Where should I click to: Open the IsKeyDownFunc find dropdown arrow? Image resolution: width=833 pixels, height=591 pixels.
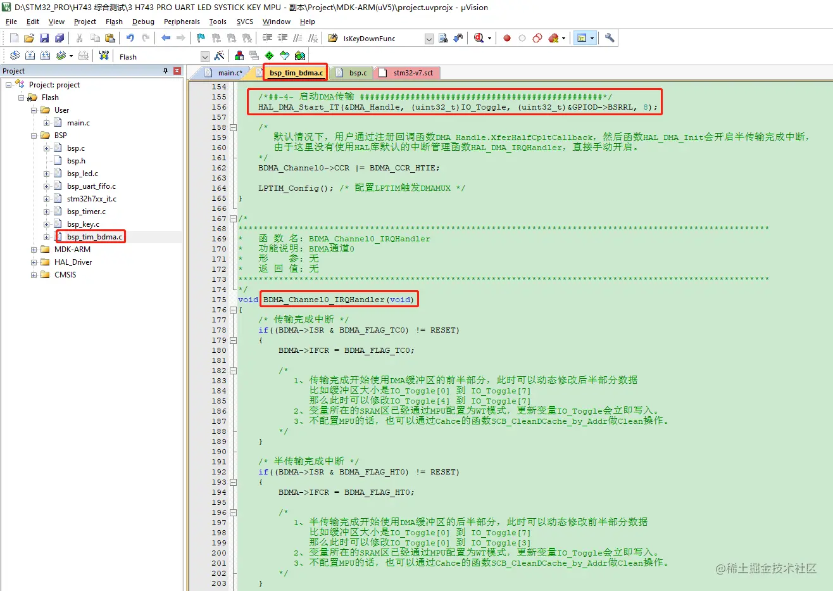429,39
